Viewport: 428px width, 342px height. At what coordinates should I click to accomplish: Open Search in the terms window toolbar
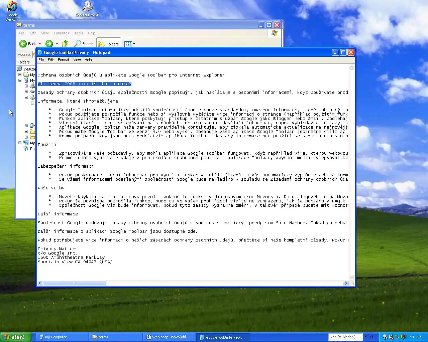click(x=84, y=44)
